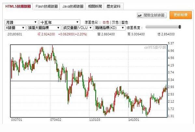Click the 線圖長度 slider handle
Screen dimensions: 195x132
(180, 27)
